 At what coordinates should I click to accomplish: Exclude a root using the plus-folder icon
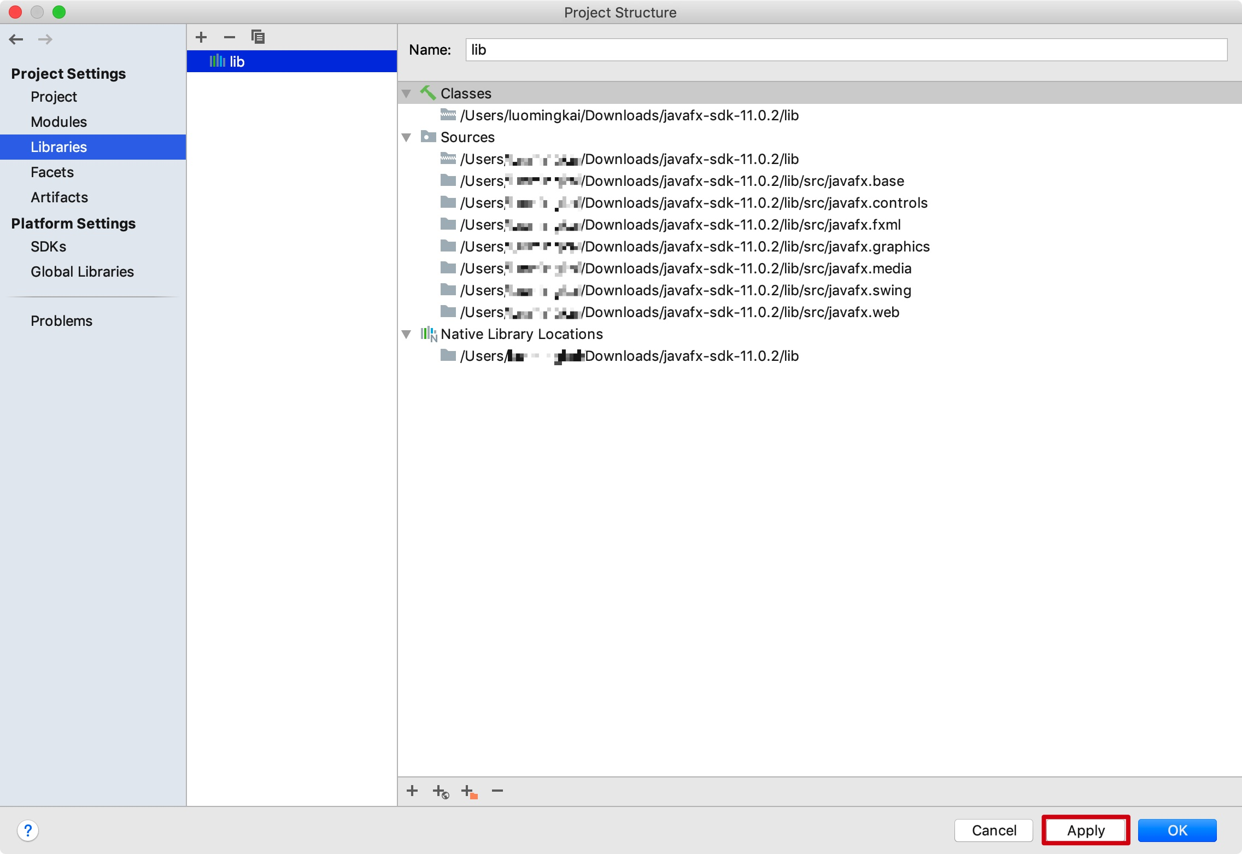[469, 791]
